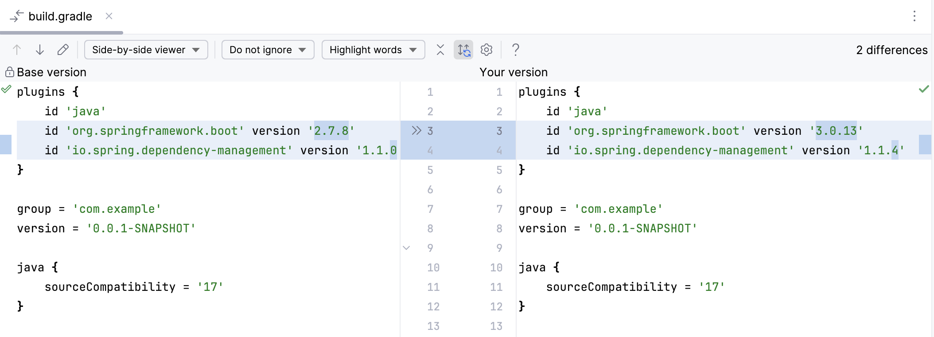Select the build.gradle tab
This screenshot has width=934, height=337.
pyautogui.click(x=60, y=16)
